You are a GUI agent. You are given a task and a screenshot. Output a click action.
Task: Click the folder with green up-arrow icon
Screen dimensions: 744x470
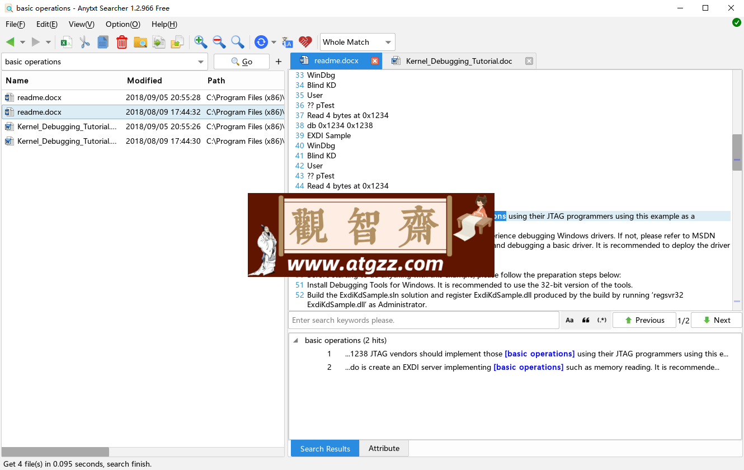pyautogui.click(x=177, y=42)
